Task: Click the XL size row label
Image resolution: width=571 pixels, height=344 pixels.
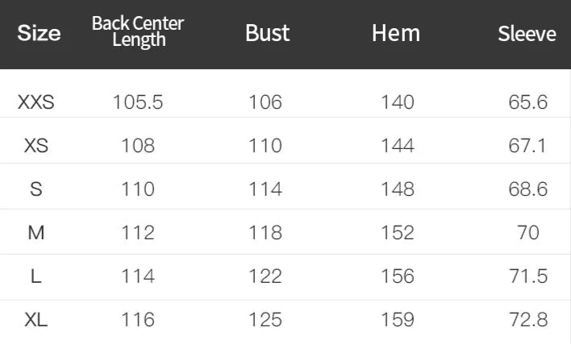Action: coord(36,320)
